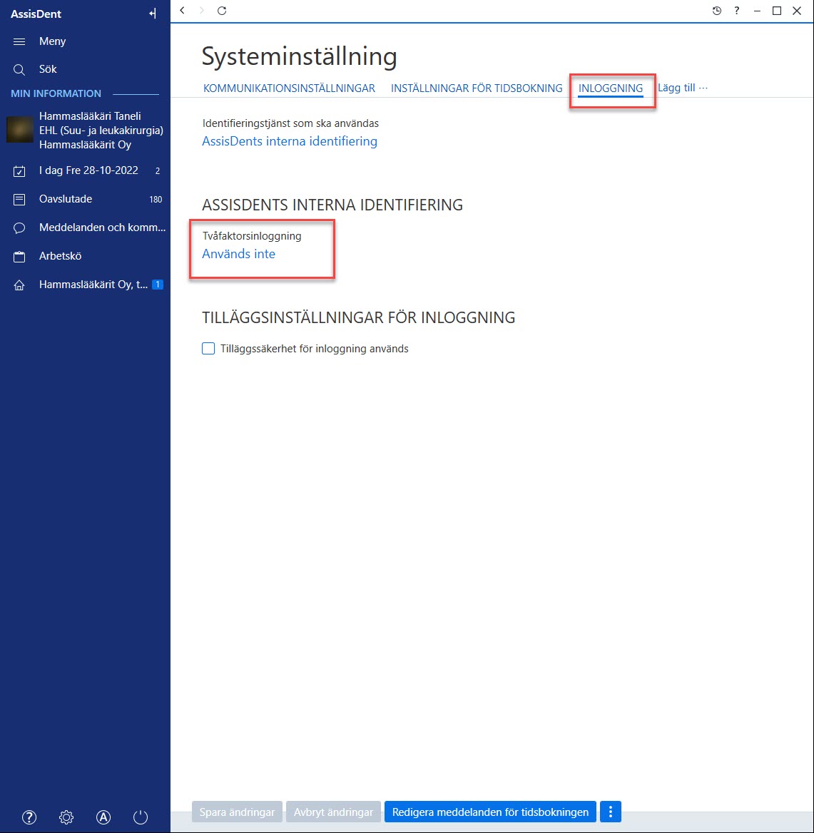Image resolution: width=814 pixels, height=833 pixels.
Task: Expand the 'Lägg till ···' tab options
Action: [x=683, y=88]
